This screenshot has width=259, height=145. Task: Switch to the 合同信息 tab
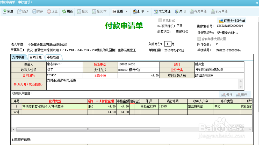click(x=36, y=57)
